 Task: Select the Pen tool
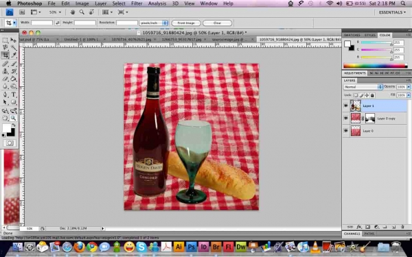5,95
